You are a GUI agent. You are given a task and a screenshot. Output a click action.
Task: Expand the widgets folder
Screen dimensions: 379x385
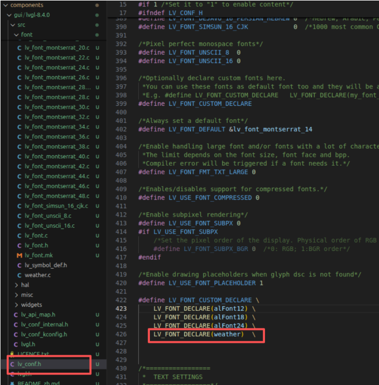click(x=32, y=305)
